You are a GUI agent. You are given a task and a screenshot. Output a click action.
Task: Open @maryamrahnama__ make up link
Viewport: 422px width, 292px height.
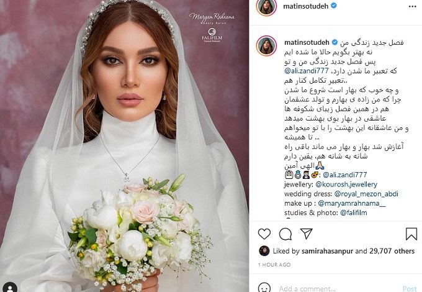click(x=351, y=203)
